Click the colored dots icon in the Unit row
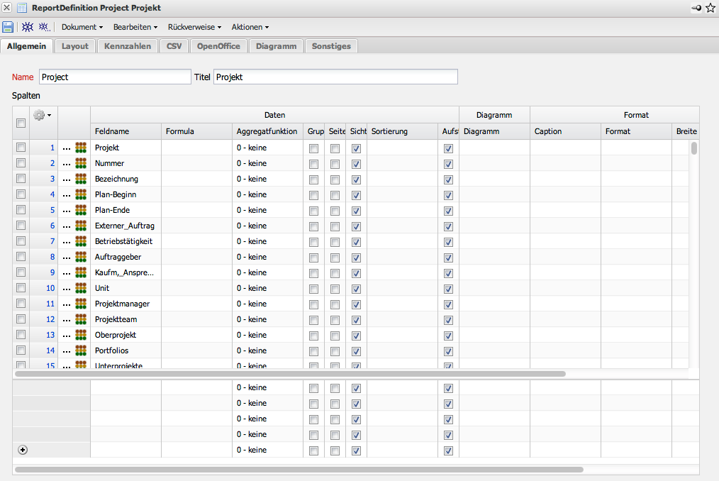 [x=81, y=288]
